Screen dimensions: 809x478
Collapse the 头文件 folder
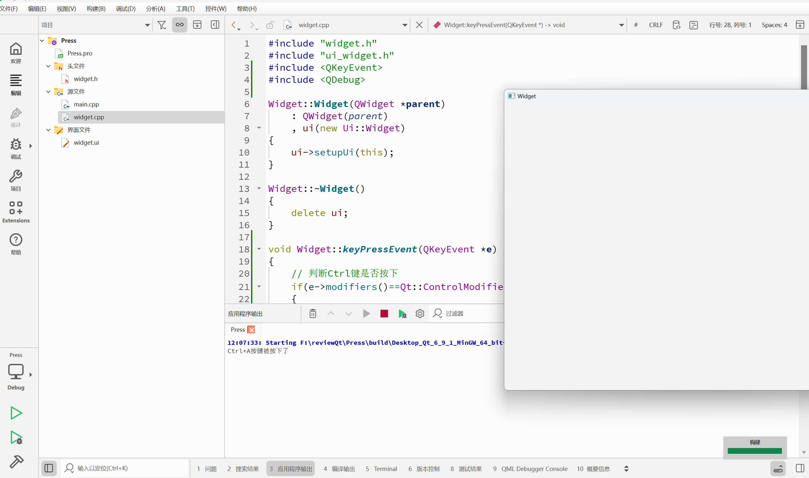48,66
